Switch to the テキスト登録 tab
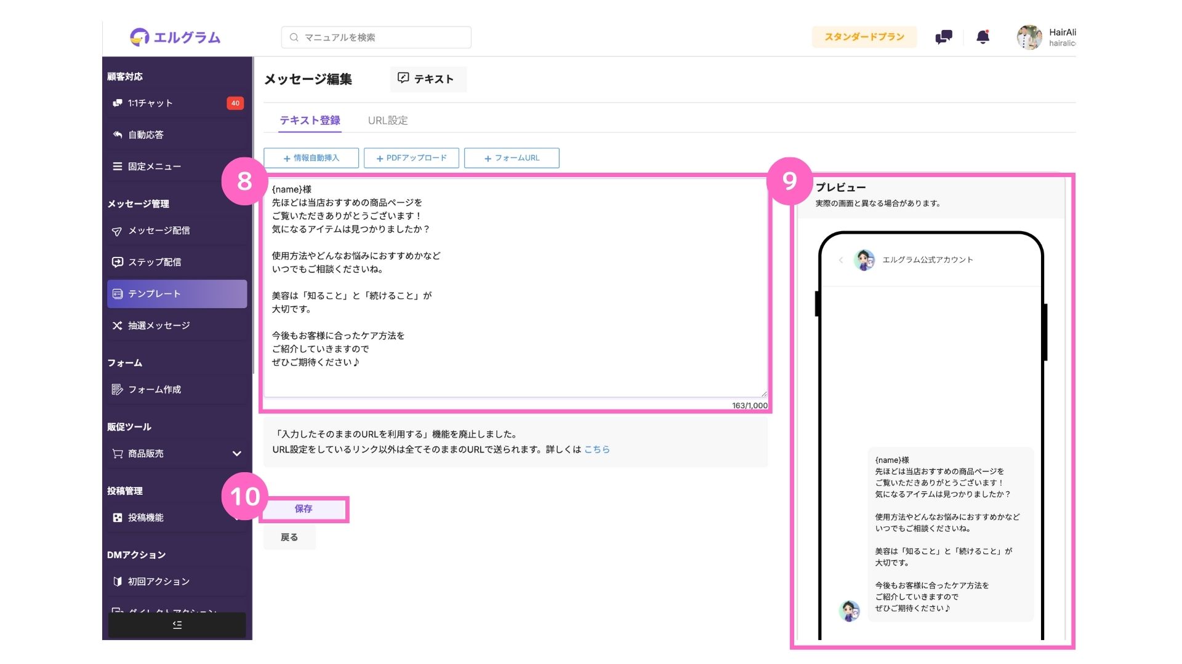Screen dimensions: 1182x664 click(x=310, y=121)
